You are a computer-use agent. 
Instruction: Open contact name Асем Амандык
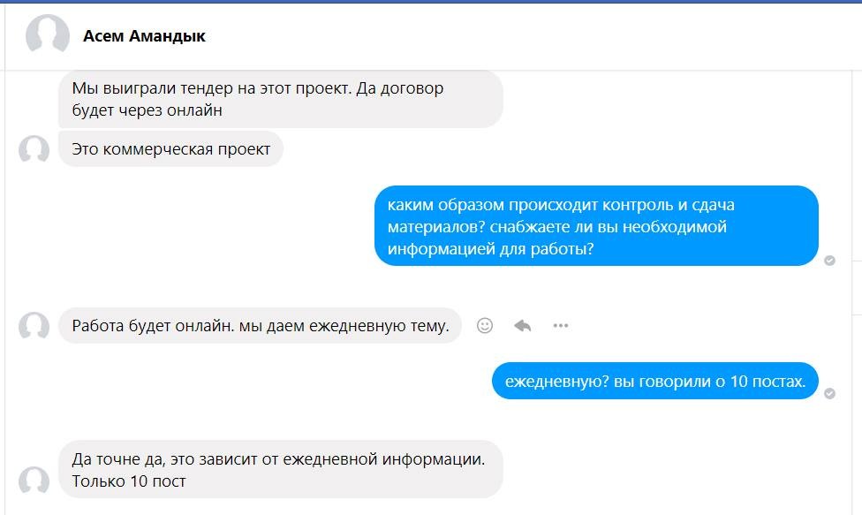click(144, 36)
